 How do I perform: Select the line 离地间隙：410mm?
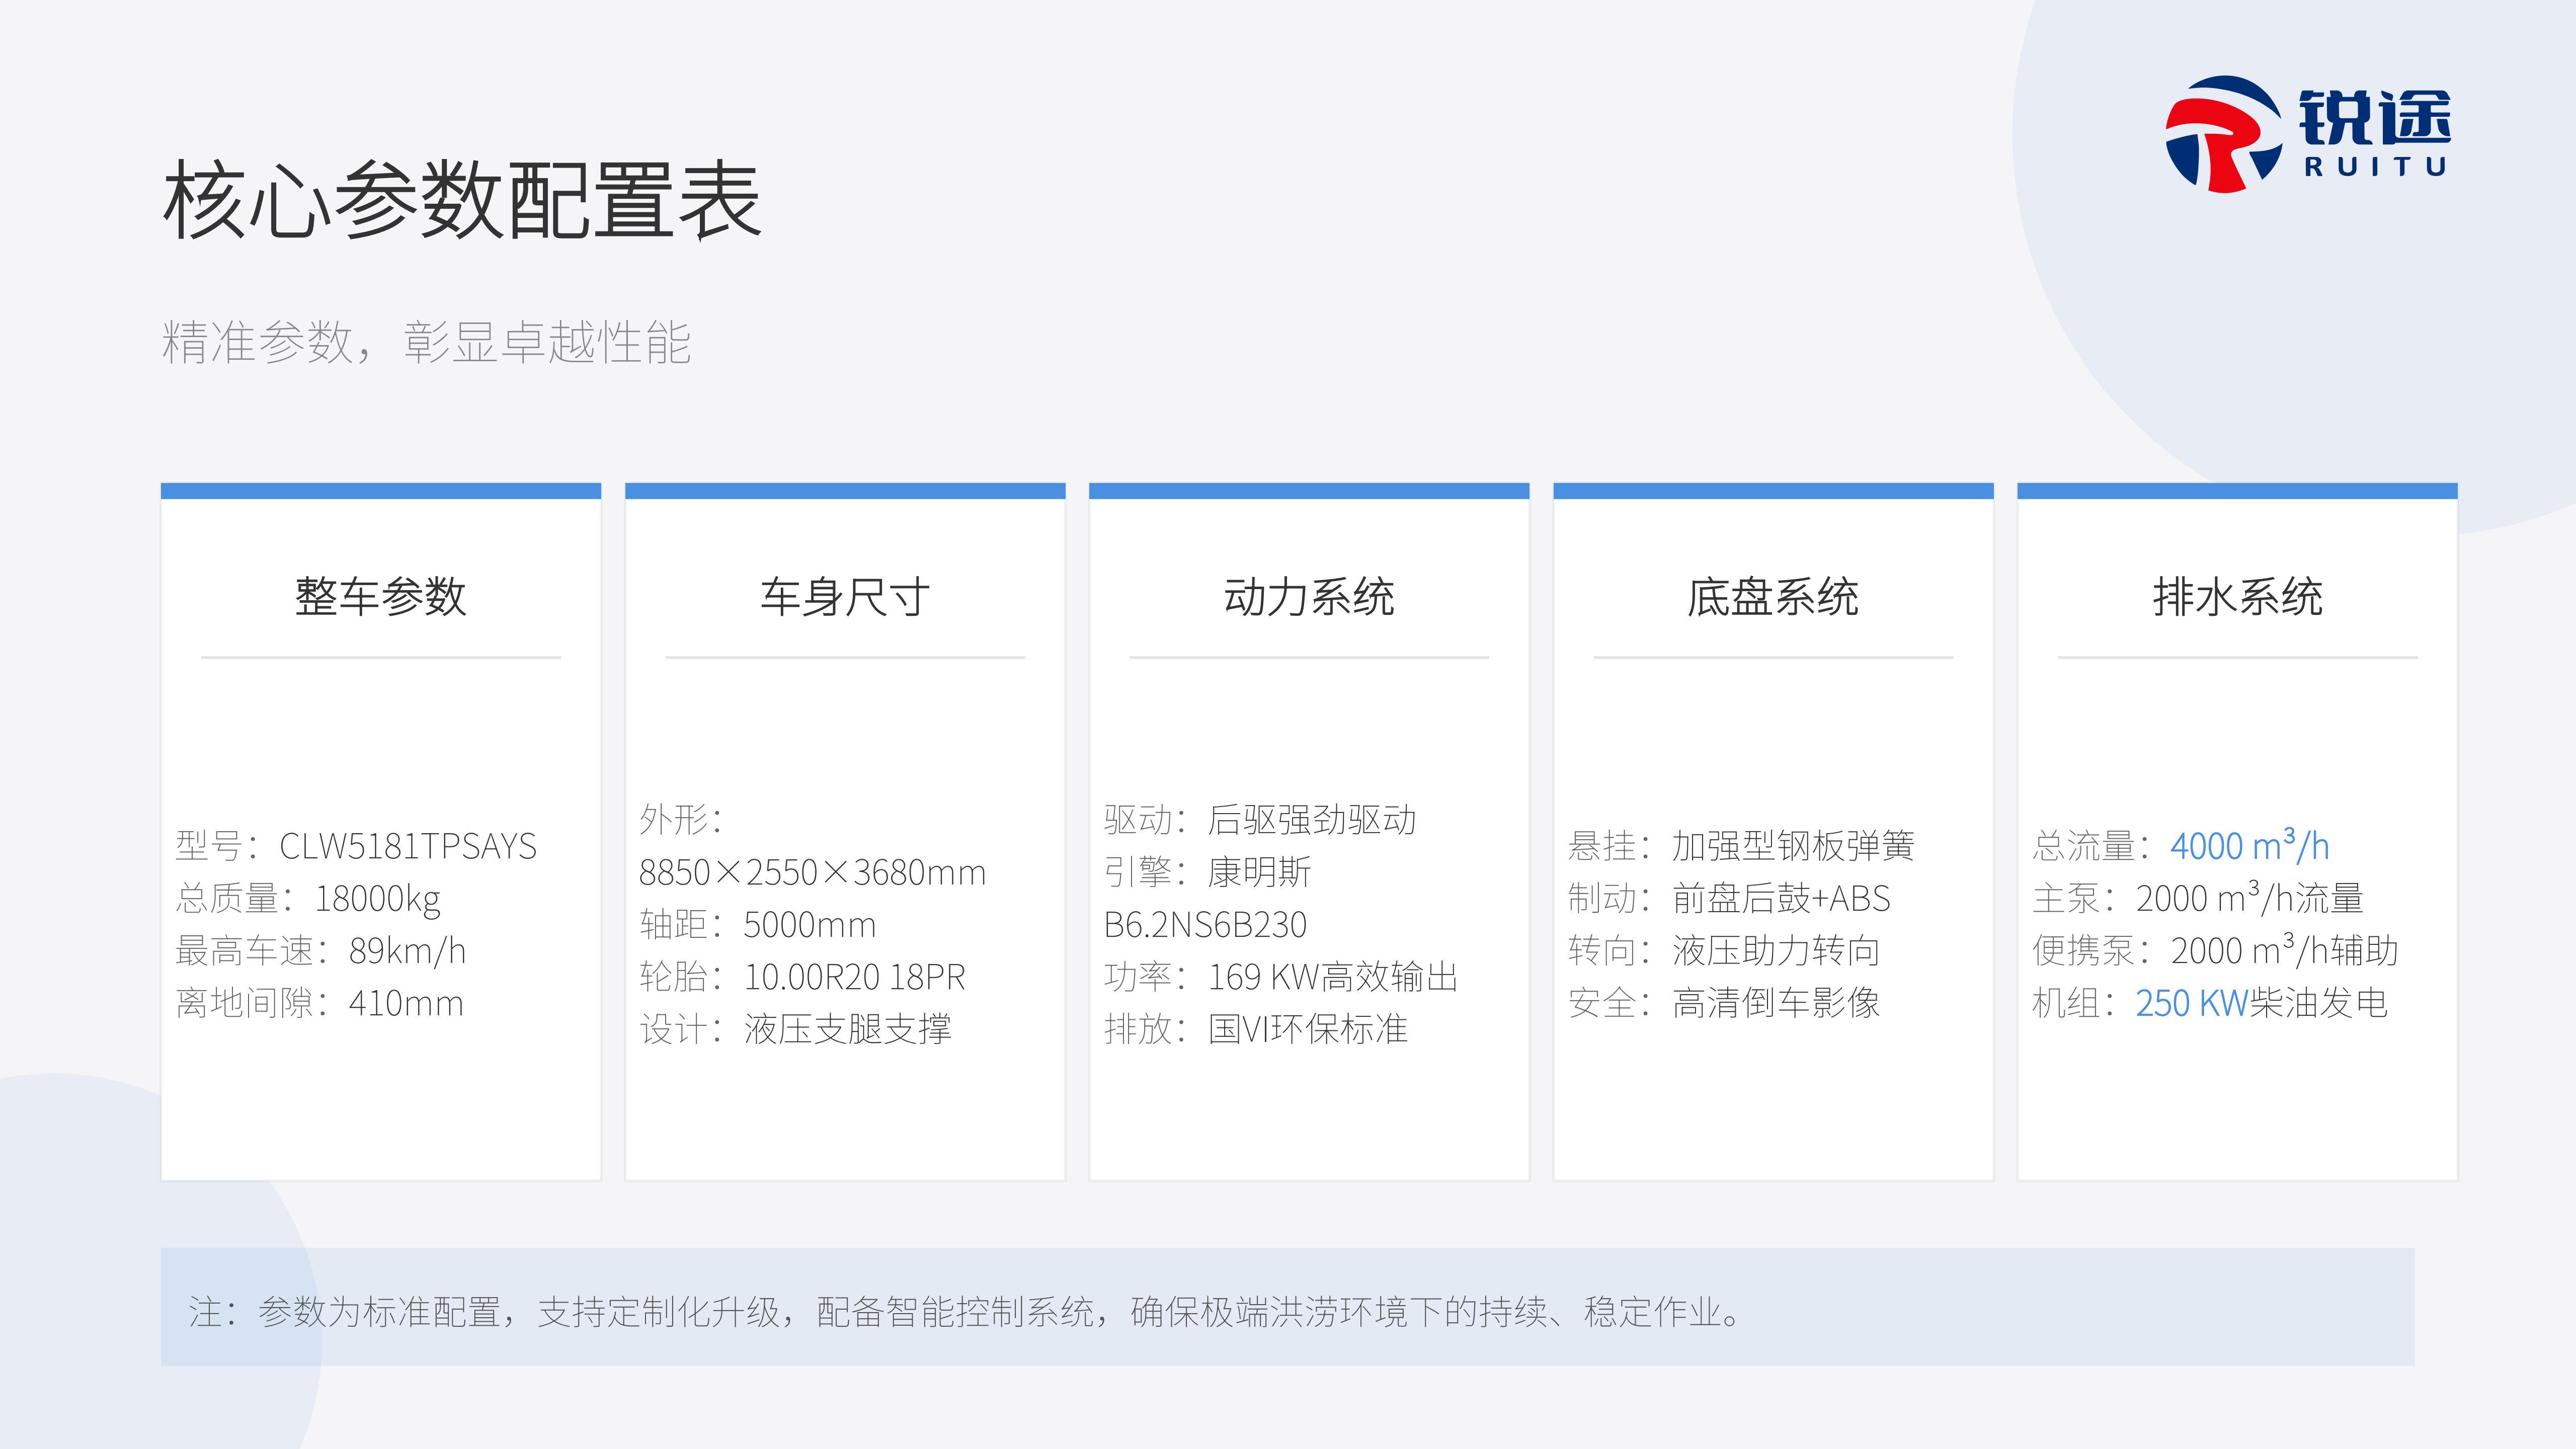coord(320,1003)
